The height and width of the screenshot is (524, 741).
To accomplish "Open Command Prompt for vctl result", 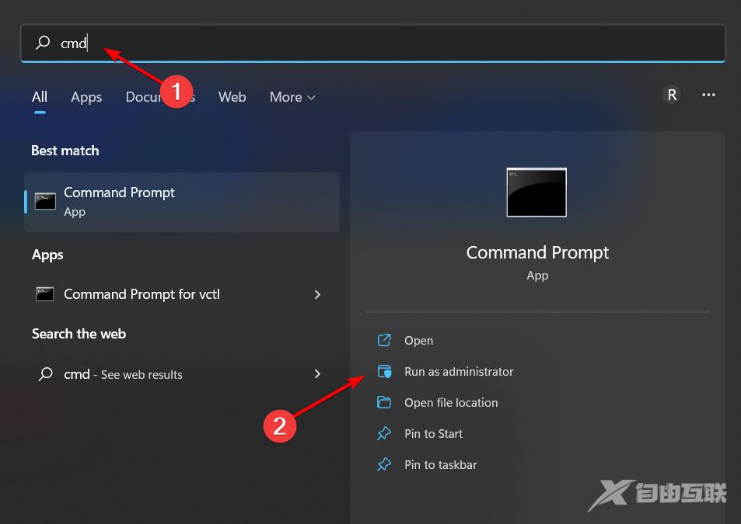I will point(182,294).
